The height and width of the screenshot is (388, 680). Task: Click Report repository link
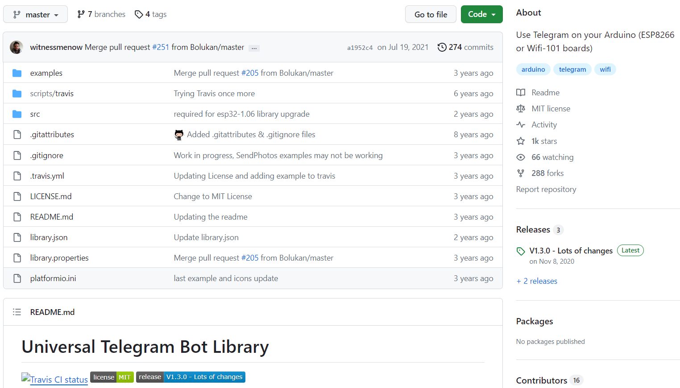click(546, 189)
